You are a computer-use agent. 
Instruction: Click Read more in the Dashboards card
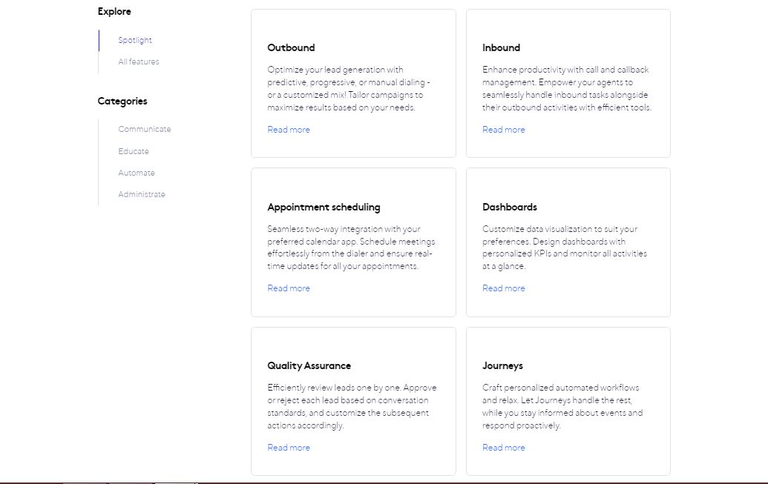point(504,288)
